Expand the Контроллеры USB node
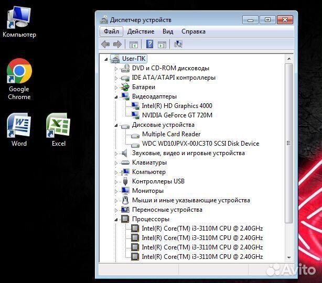The width and height of the screenshot is (322, 283). pos(116,182)
